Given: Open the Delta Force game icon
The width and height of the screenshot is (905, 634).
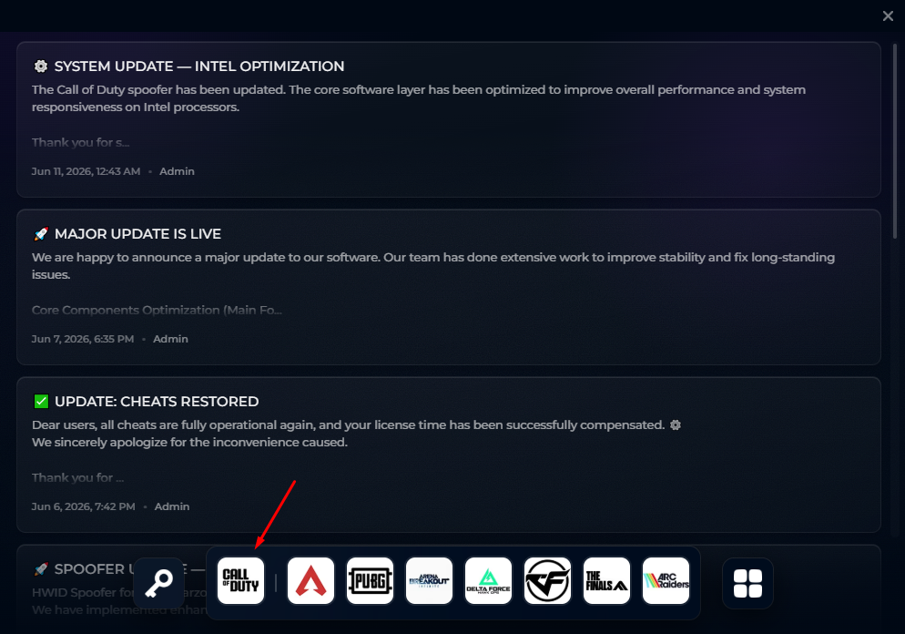Looking at the screenshot, I should pyautogui.click(x=488, y=581).
